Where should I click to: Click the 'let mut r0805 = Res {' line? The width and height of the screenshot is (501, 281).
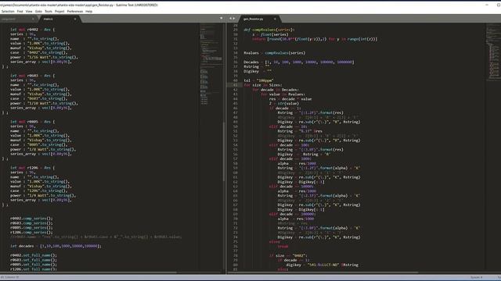click(32, 122)
